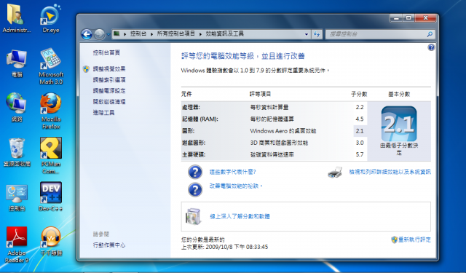Click the 這些數字代表什麼? link

(233, 172)
